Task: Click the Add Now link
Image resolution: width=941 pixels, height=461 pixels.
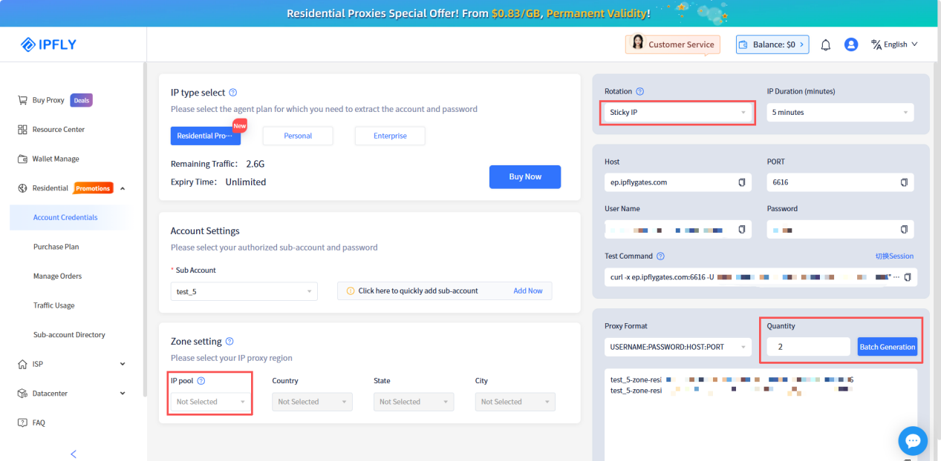Action: 528,291
